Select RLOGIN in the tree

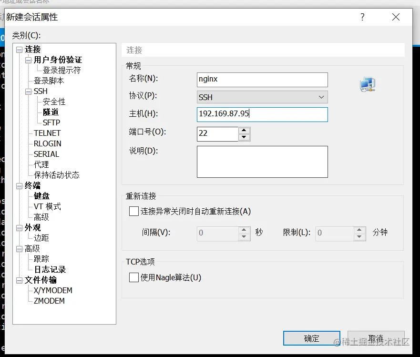47,143
